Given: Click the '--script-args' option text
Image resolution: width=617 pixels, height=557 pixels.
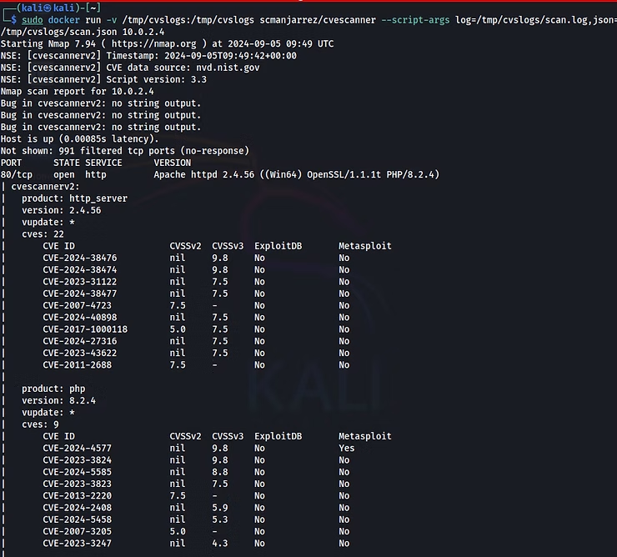Looking at the screenshot, I should coord(415,20).
